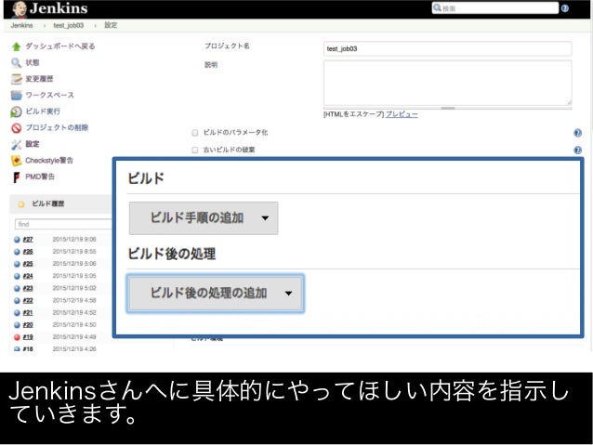Click the help icon beside search box
Screen dimensions: 593x445
(x=564, y=8)
